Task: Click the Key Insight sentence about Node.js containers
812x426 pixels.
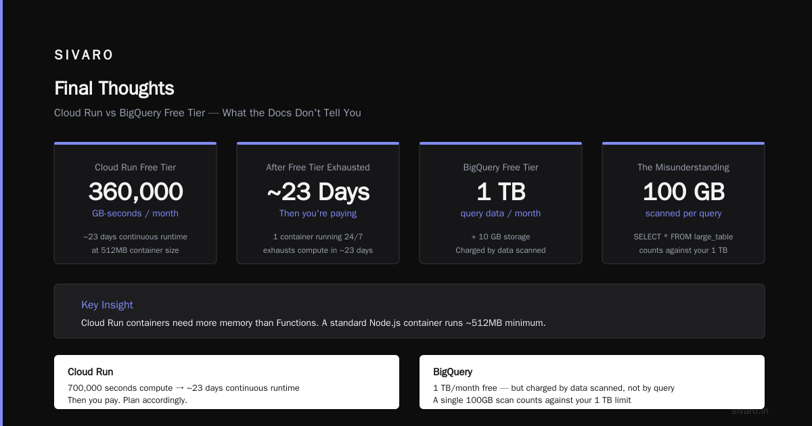Action: (x=313, y=323)
